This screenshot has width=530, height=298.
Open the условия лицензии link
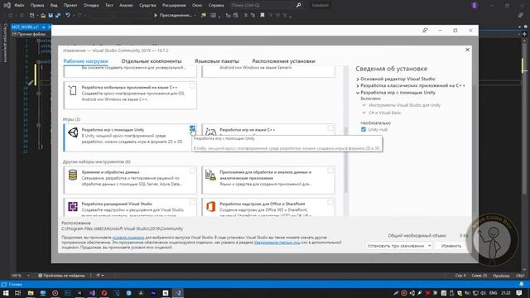tap(128, 238)
